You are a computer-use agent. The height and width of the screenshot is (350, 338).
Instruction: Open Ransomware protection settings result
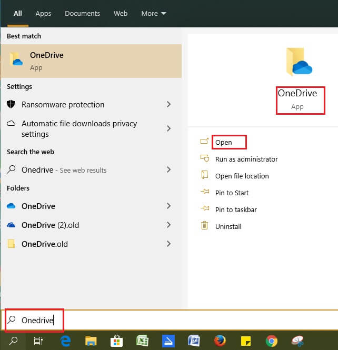click(x=91, y=104)
